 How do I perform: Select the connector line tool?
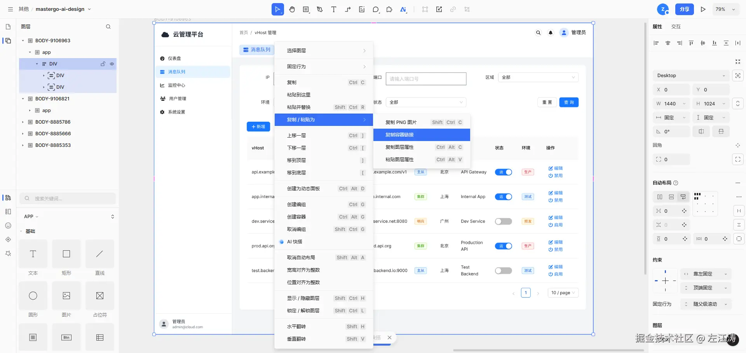(348, 9)
